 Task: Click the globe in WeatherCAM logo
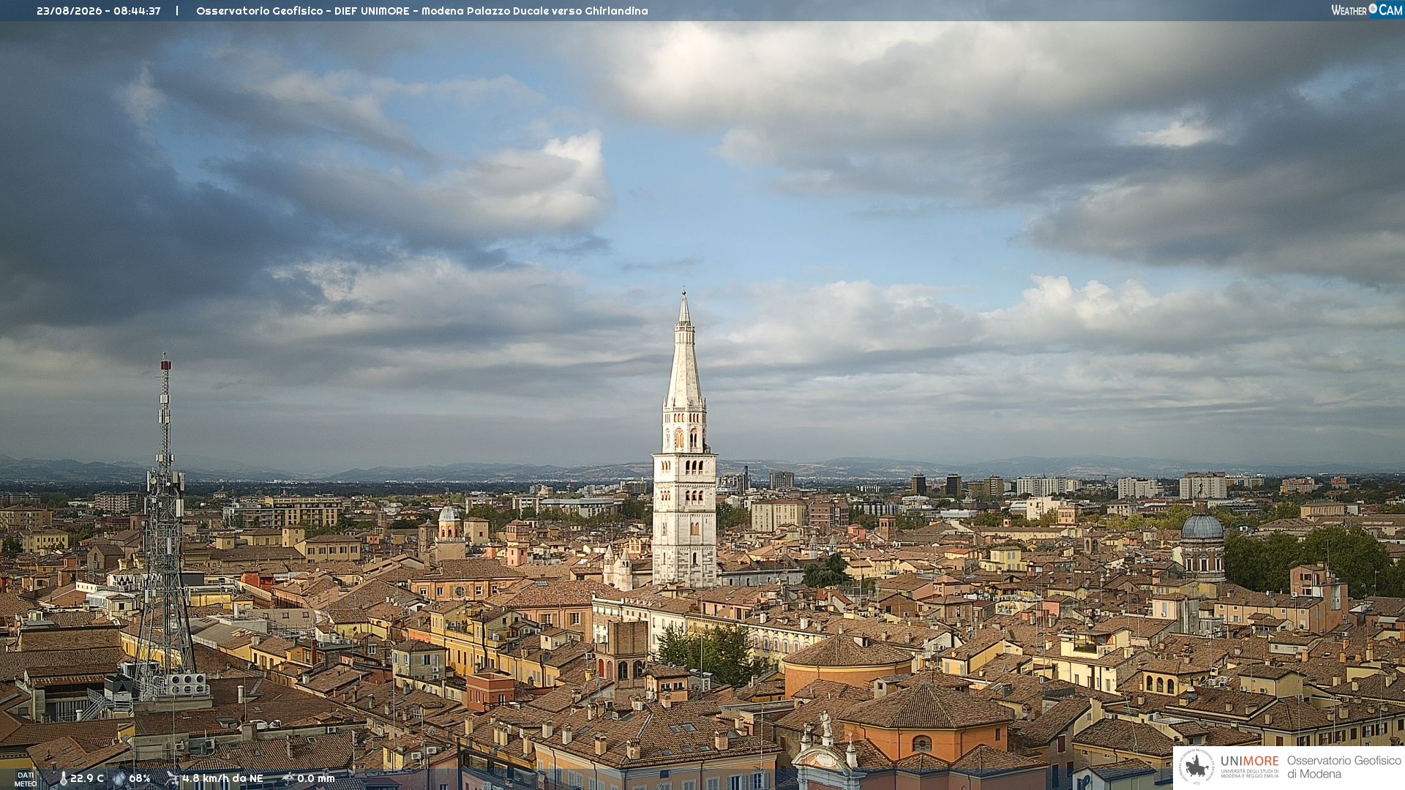coord(1373,9)
